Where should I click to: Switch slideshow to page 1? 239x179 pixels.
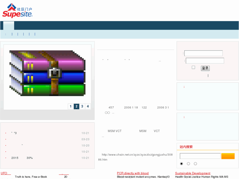71,106
